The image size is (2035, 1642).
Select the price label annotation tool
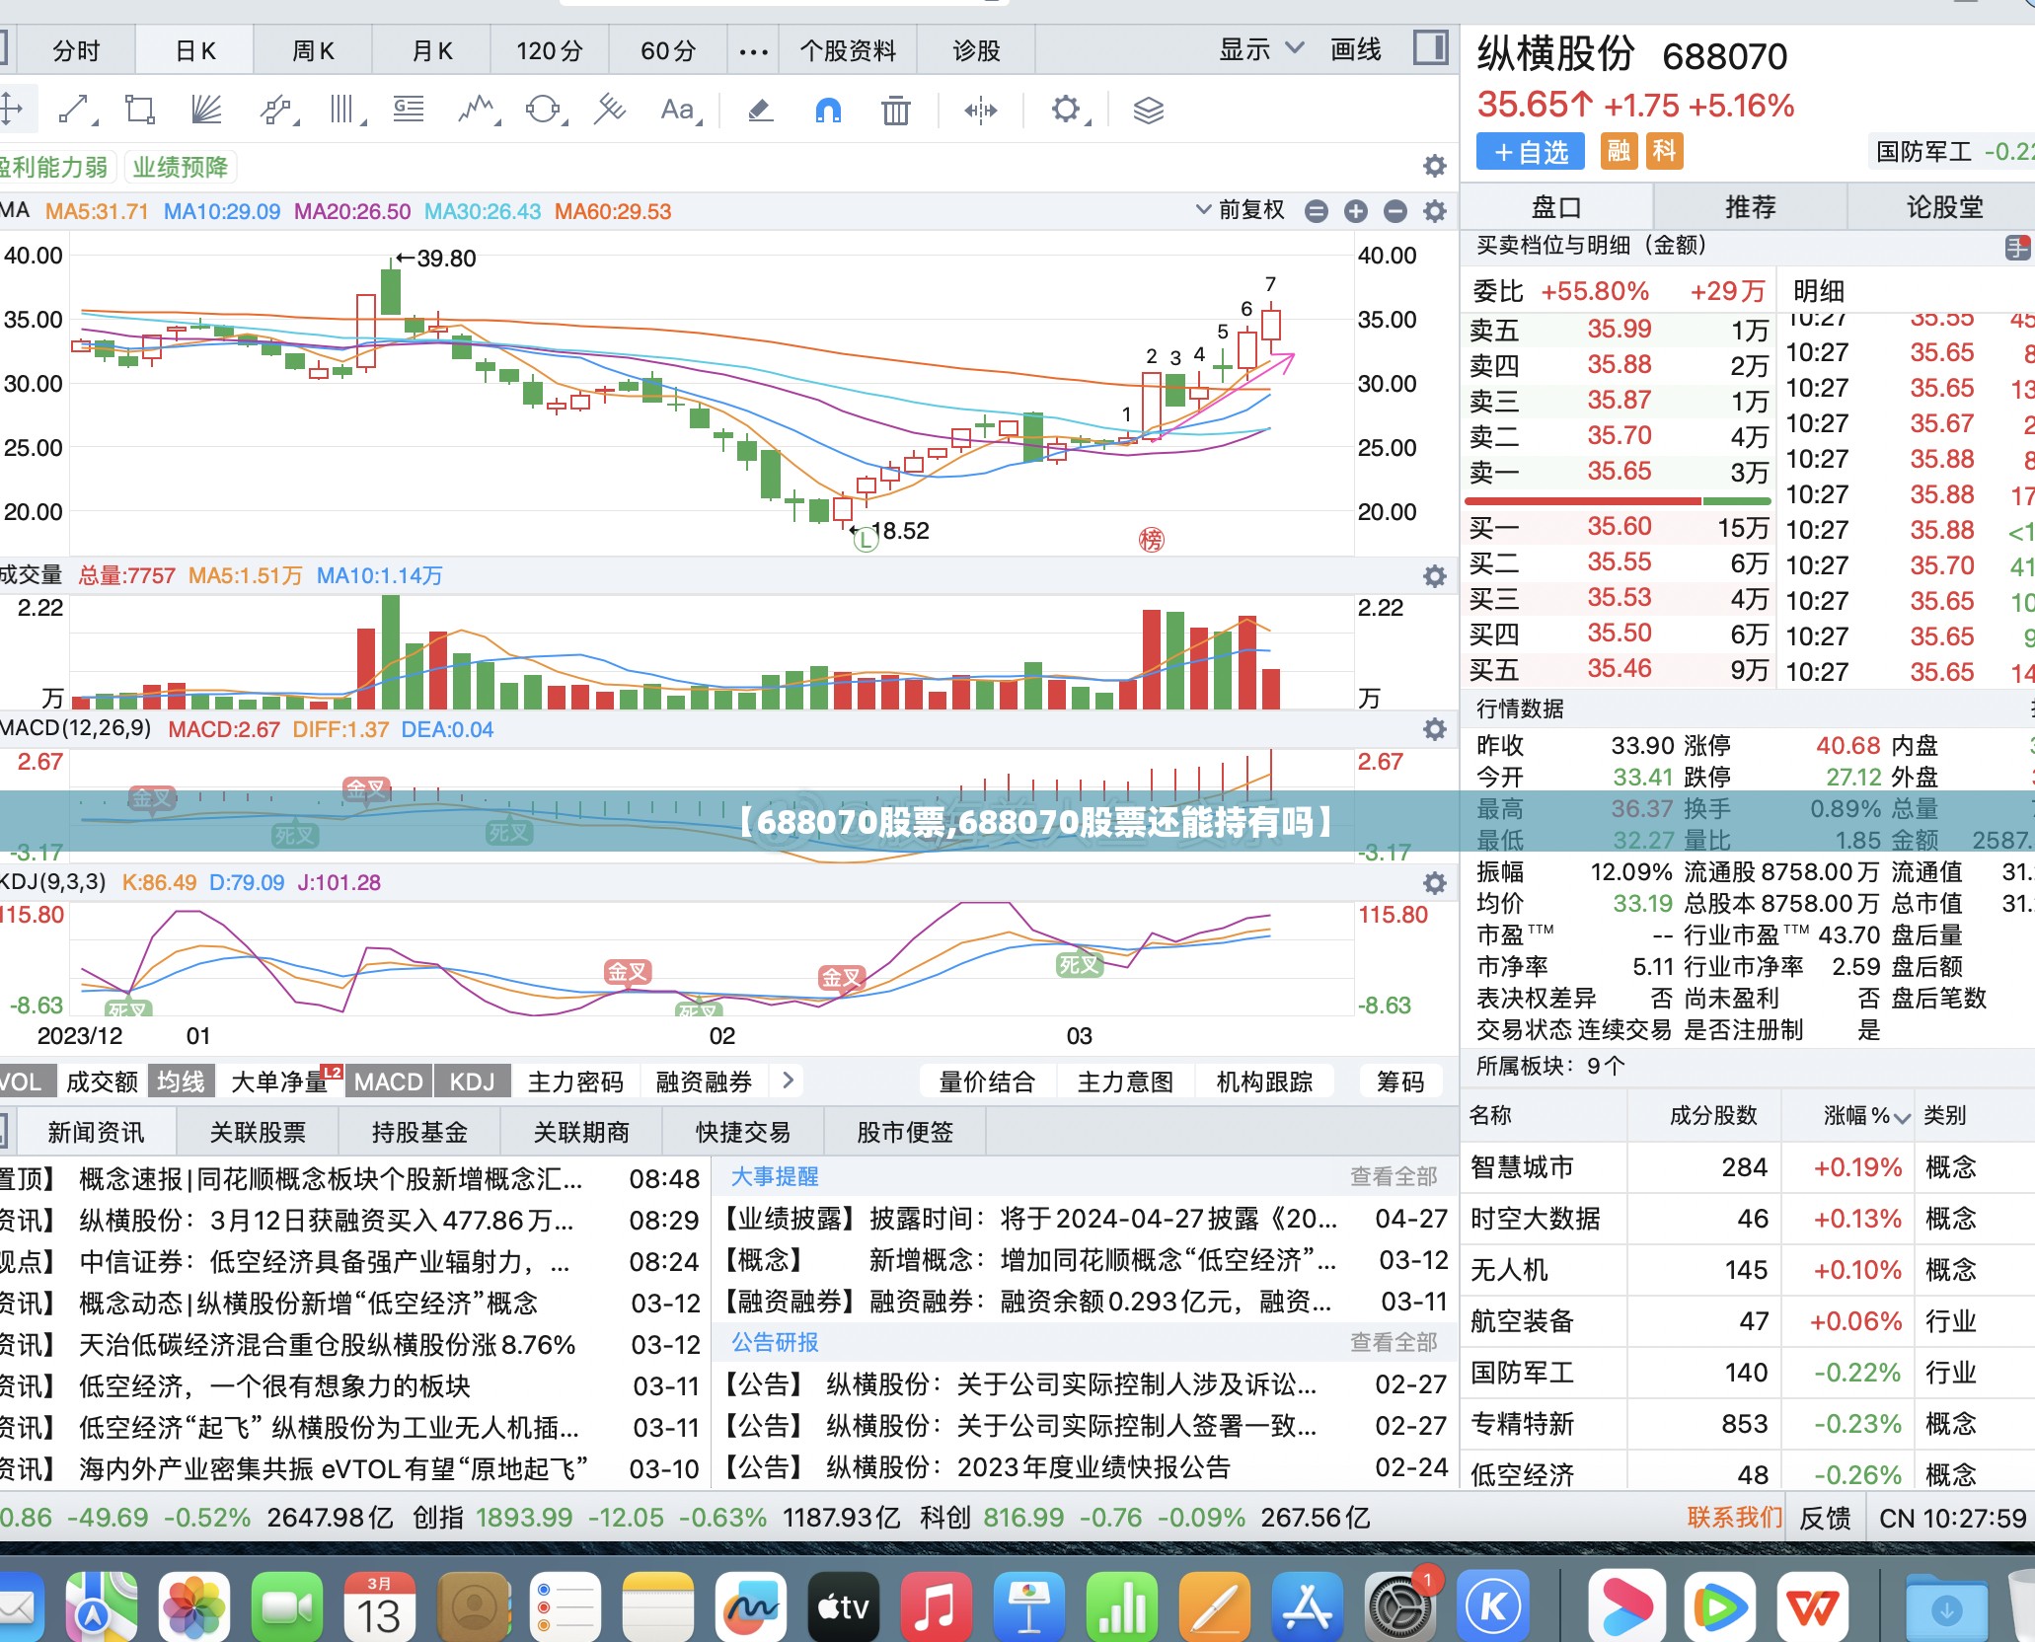tap(409, 110)
